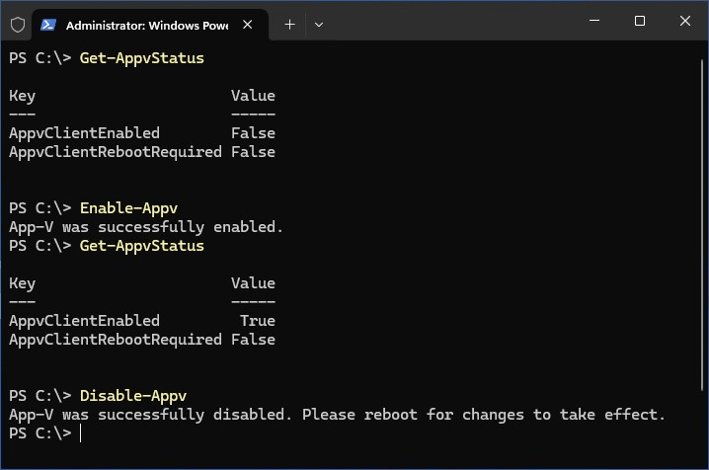The height and width of the screenshot is (470, 709).
Task: Close the terminal window
Action: coord(683,21)
